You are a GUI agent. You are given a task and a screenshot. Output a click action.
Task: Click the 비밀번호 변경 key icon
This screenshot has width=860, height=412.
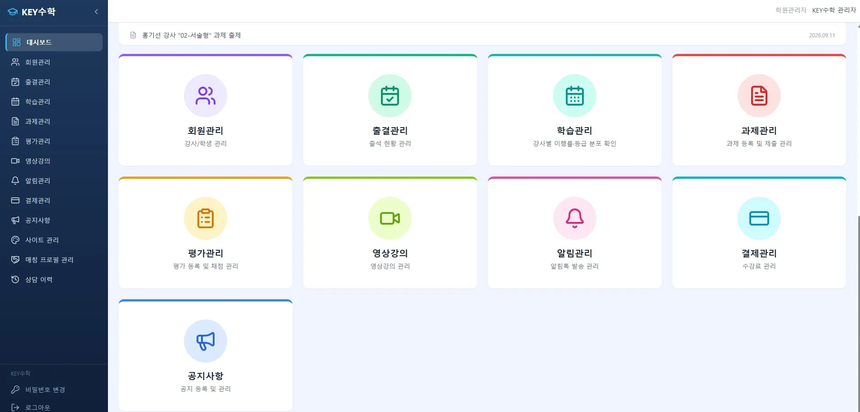(15, 390)
